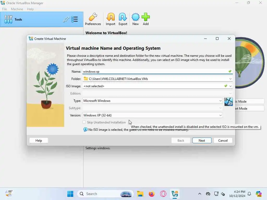Open Version dropdown Windows XP (32-bit)
The width and height of the screenshot is (267, 200).
click(153, 115)
